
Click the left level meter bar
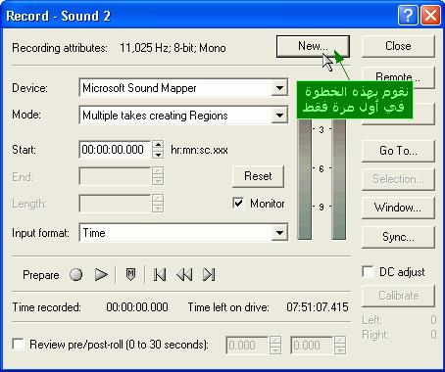[x=305, y=179]
